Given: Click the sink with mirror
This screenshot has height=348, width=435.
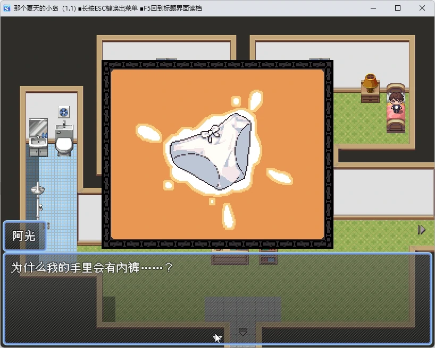Looking at the screenshot, I should 37,134.
